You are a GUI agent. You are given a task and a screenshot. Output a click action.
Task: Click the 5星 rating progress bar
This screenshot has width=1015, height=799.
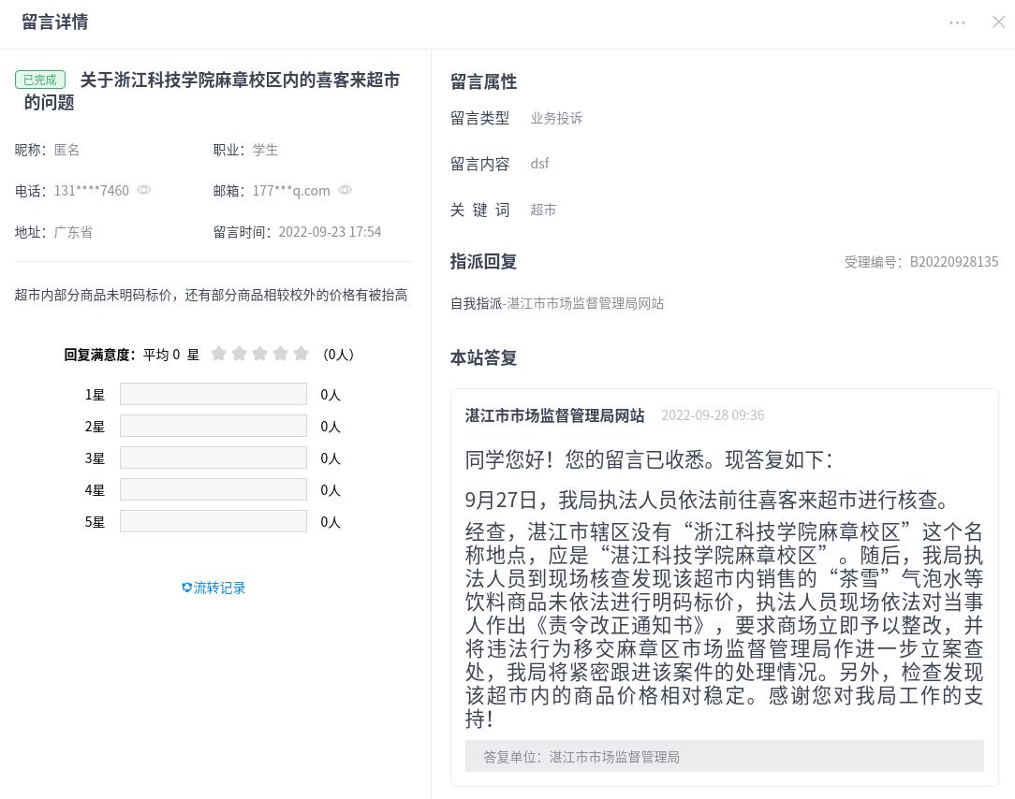coord(213,522)
